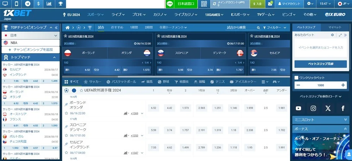Open スポーツ menu dropdown
Screen dimensions: 352x161
click(95, 14)
